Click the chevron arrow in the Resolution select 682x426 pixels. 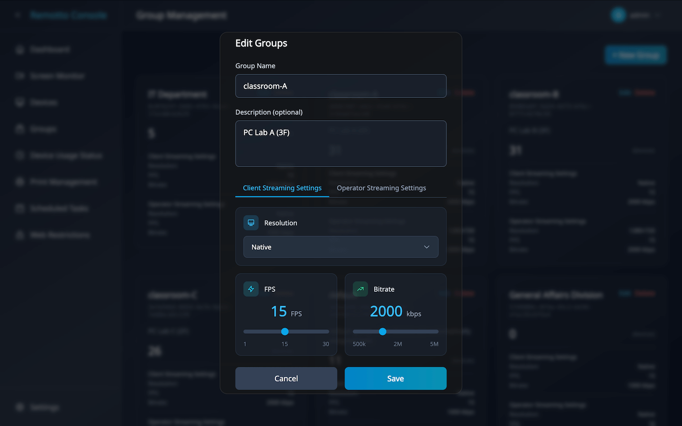pyautogui.click(x=426, y=247)
